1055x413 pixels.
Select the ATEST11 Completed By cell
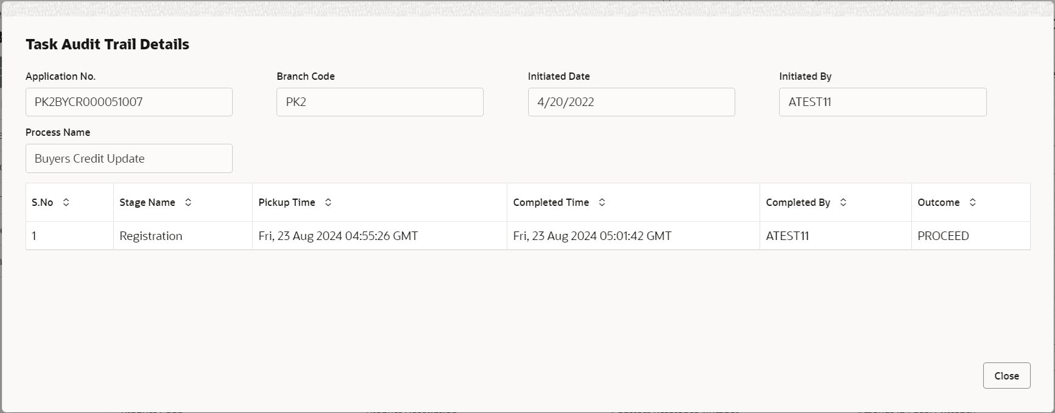point(836,236)
